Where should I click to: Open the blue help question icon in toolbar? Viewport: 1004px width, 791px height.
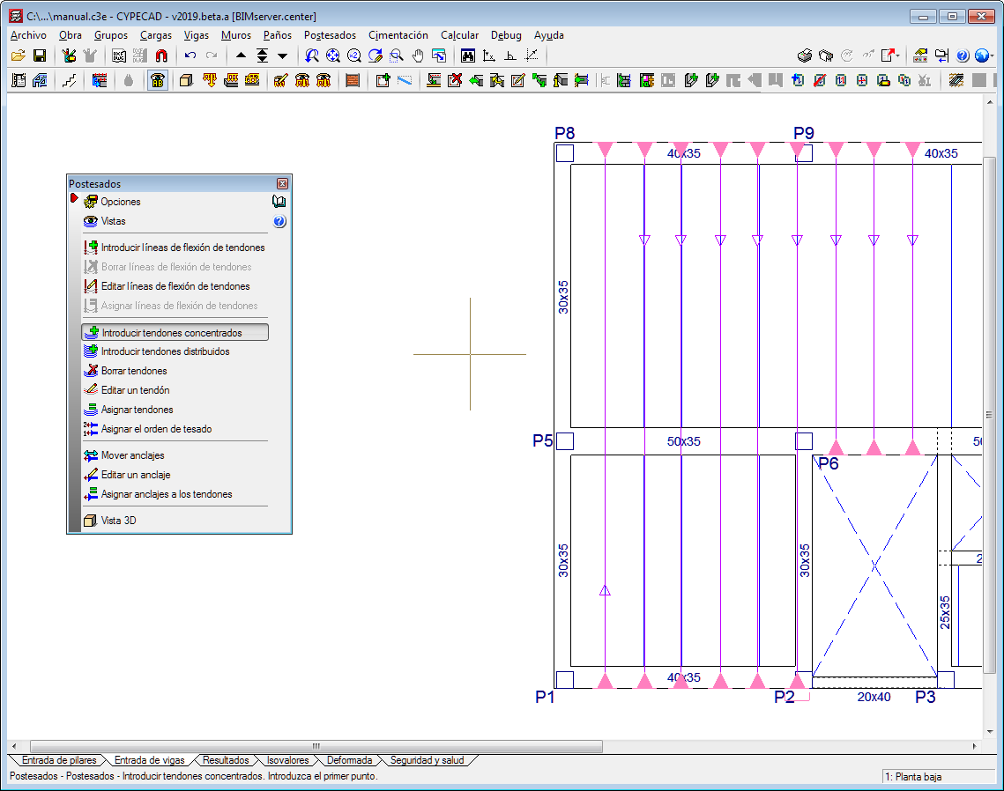[963, 55]
